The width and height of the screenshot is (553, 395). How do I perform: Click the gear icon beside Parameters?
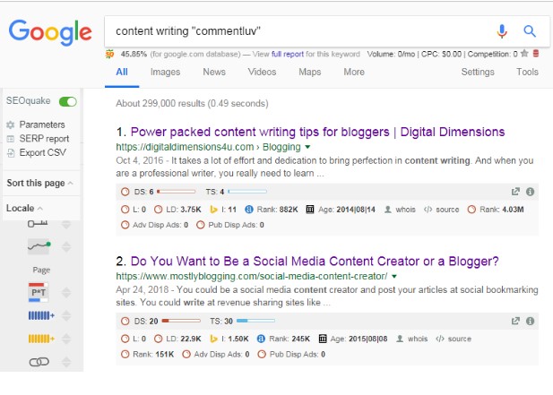(11, 125)
